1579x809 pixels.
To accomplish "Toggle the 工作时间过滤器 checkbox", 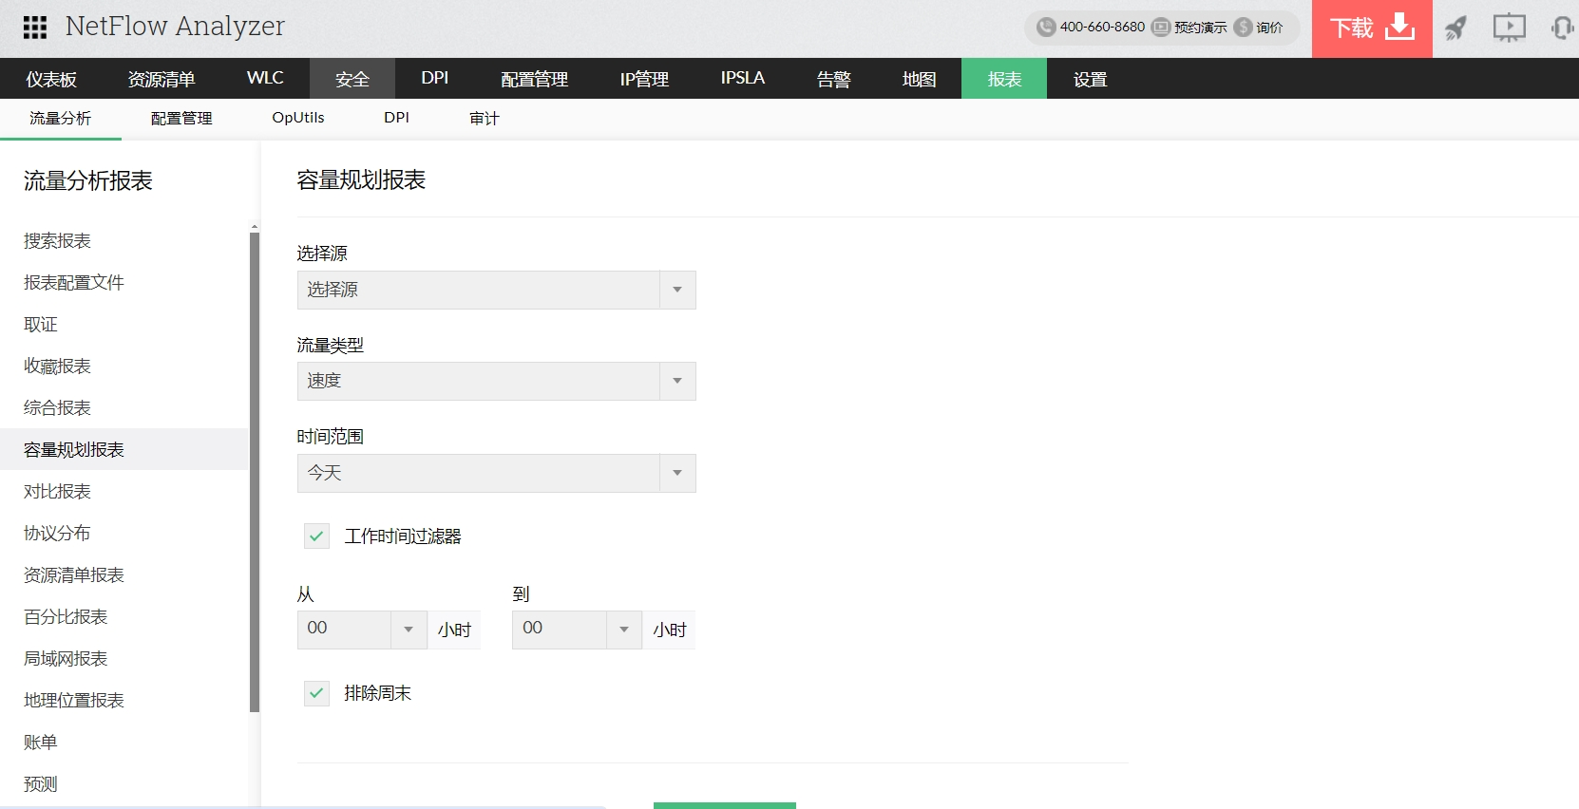I will pos(316,536).
